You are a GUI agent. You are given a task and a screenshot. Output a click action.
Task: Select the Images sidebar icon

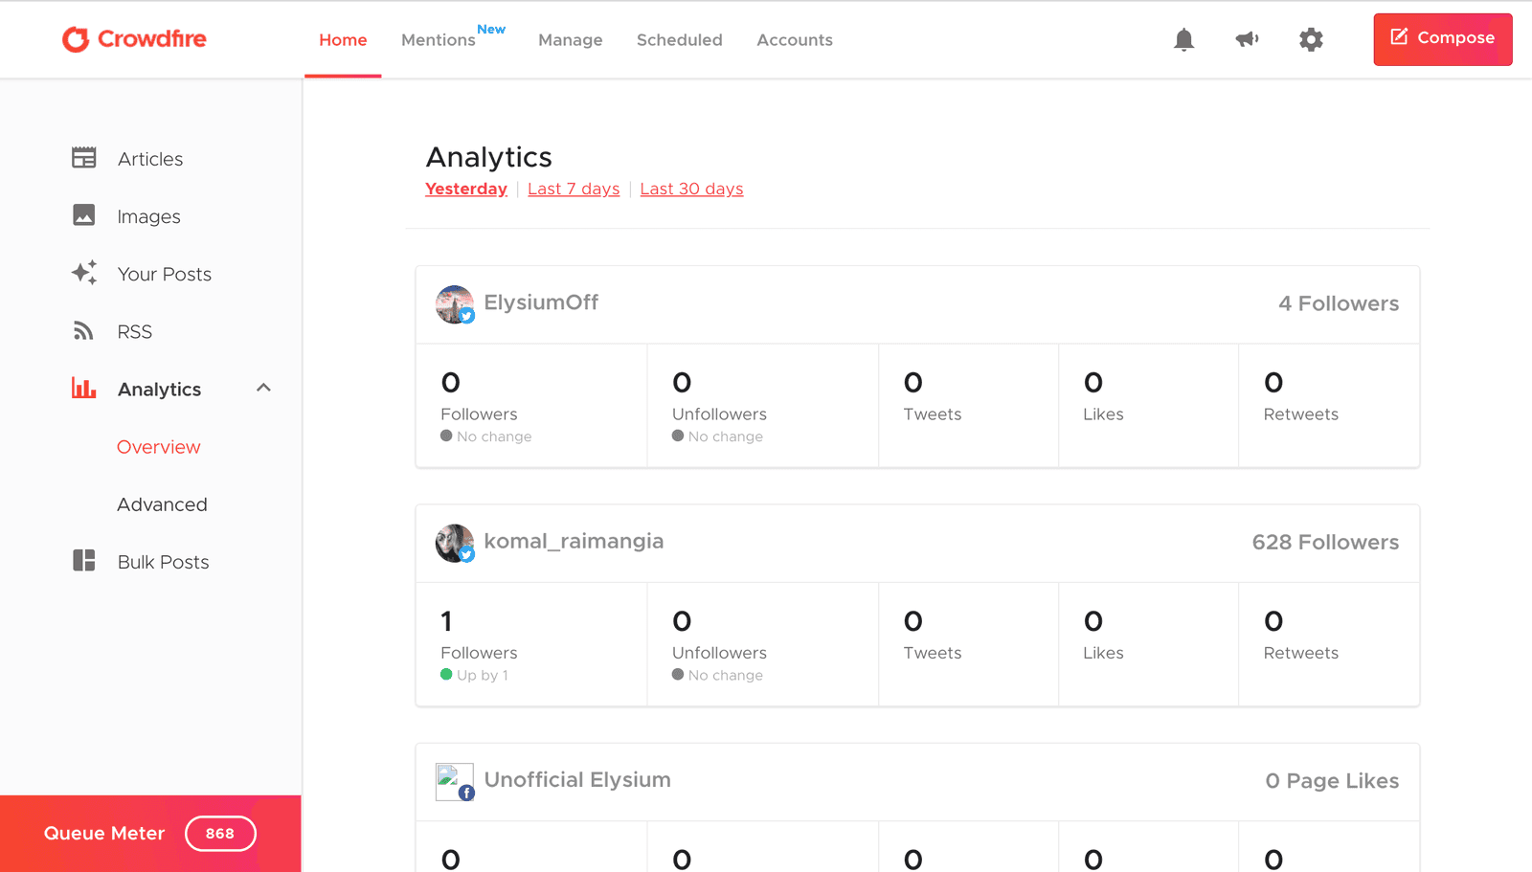[83, 215]
